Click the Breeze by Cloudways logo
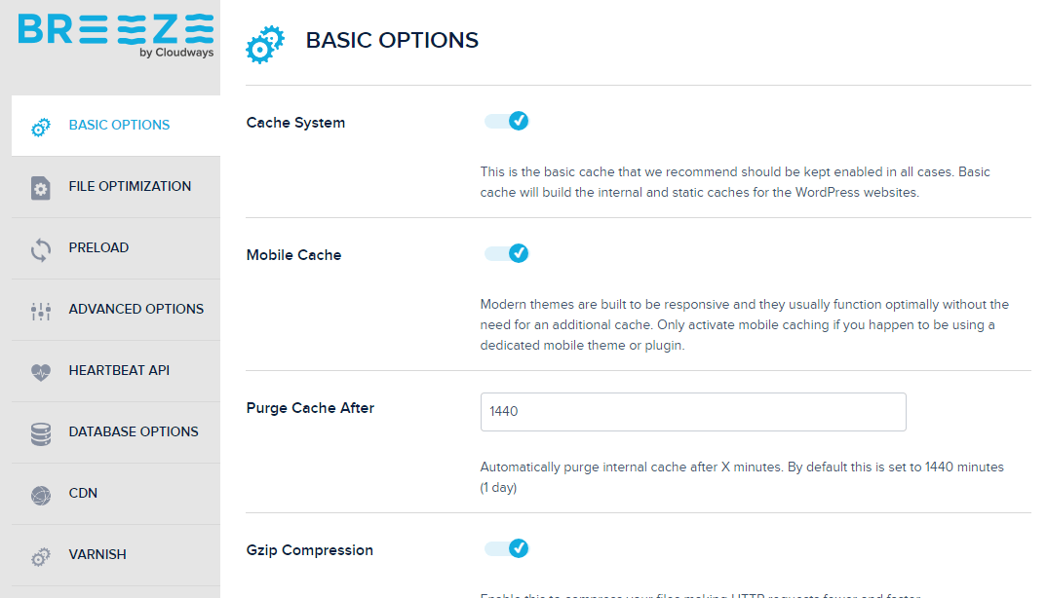Screen dimensions: 1047x598 (116, 35)
